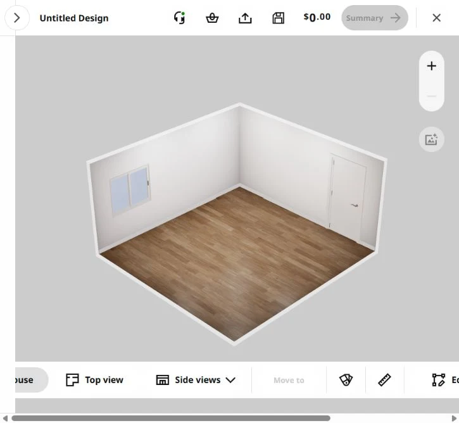Select the window on the left wall

pyautogui.click(x=130, y=189)
